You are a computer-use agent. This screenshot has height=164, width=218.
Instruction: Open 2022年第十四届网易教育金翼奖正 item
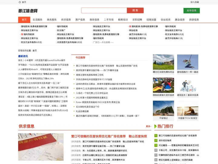pos(92,98)
